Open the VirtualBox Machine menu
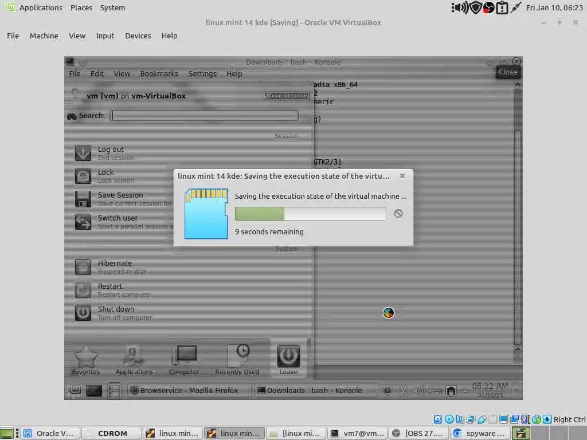This screenshot has height=440, width=587. pos(44,36)
